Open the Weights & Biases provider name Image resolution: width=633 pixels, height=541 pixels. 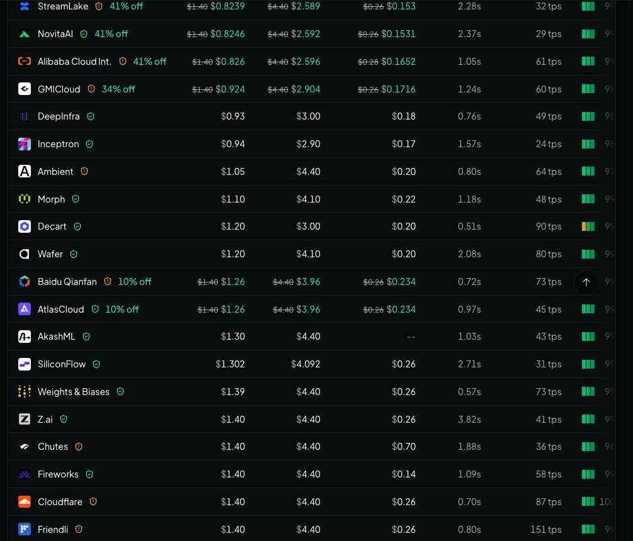74,391
